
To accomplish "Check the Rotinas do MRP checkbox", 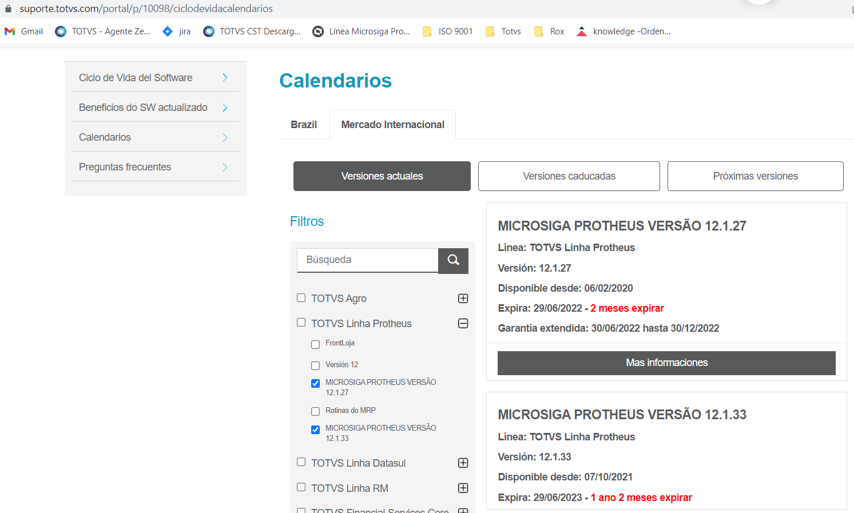I will point(315,411).
